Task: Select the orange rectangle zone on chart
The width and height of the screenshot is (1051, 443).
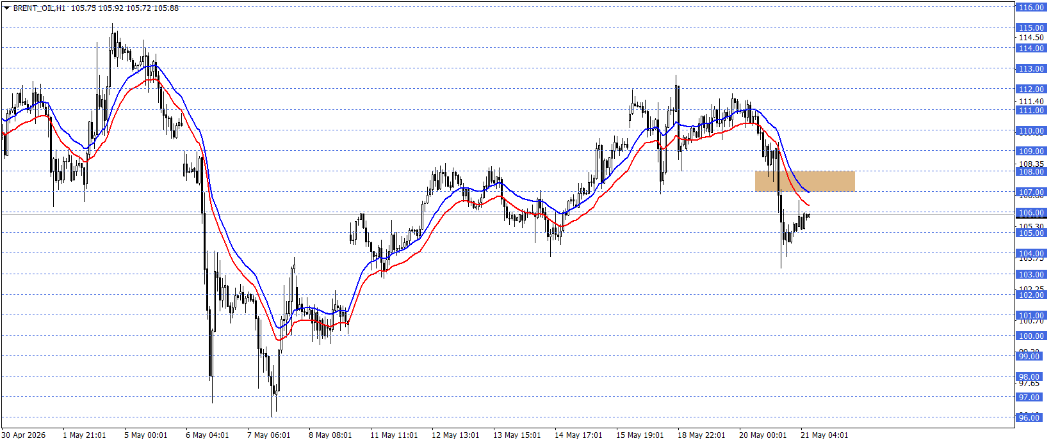Action: click(x=804, y=182)
